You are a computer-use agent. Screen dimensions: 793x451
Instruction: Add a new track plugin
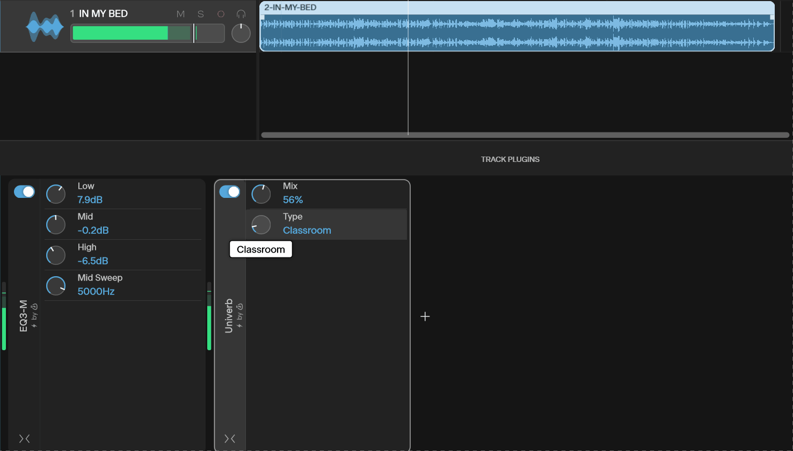click(x=425, y=316)
